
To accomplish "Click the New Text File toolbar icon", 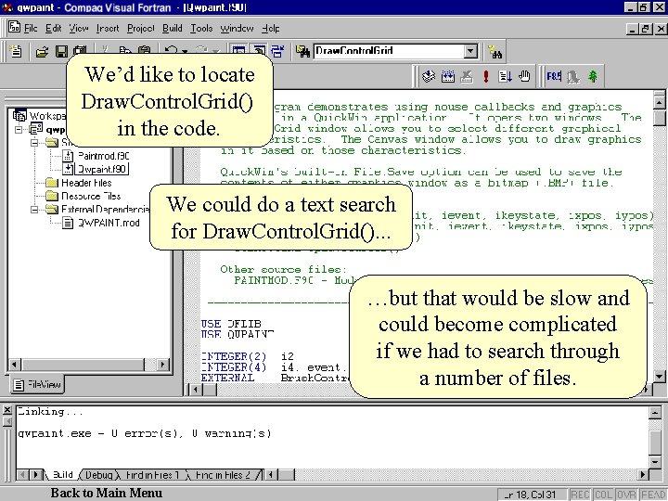I will pyautogui.click(x=16, y=52).
